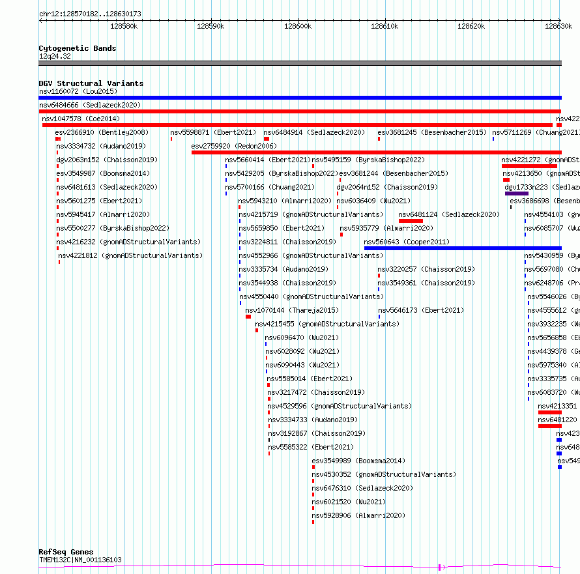Screen dimensions: 580x574
Task: Click nsv3220257 (Chaisson2019) label
Action: coord(426,269)
